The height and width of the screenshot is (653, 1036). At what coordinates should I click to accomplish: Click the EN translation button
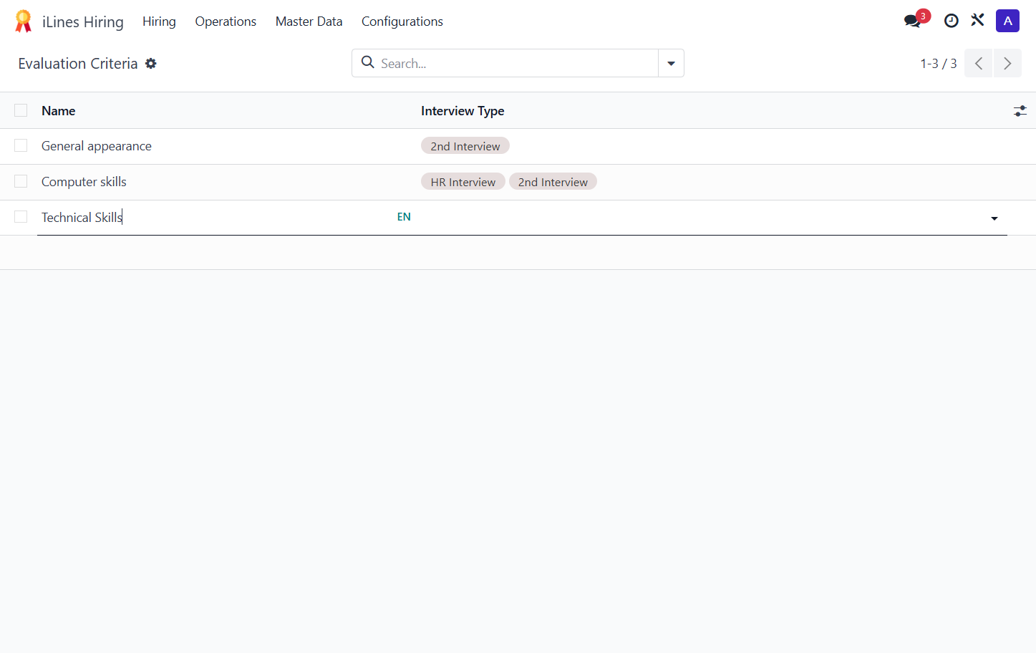click(404, 217)
